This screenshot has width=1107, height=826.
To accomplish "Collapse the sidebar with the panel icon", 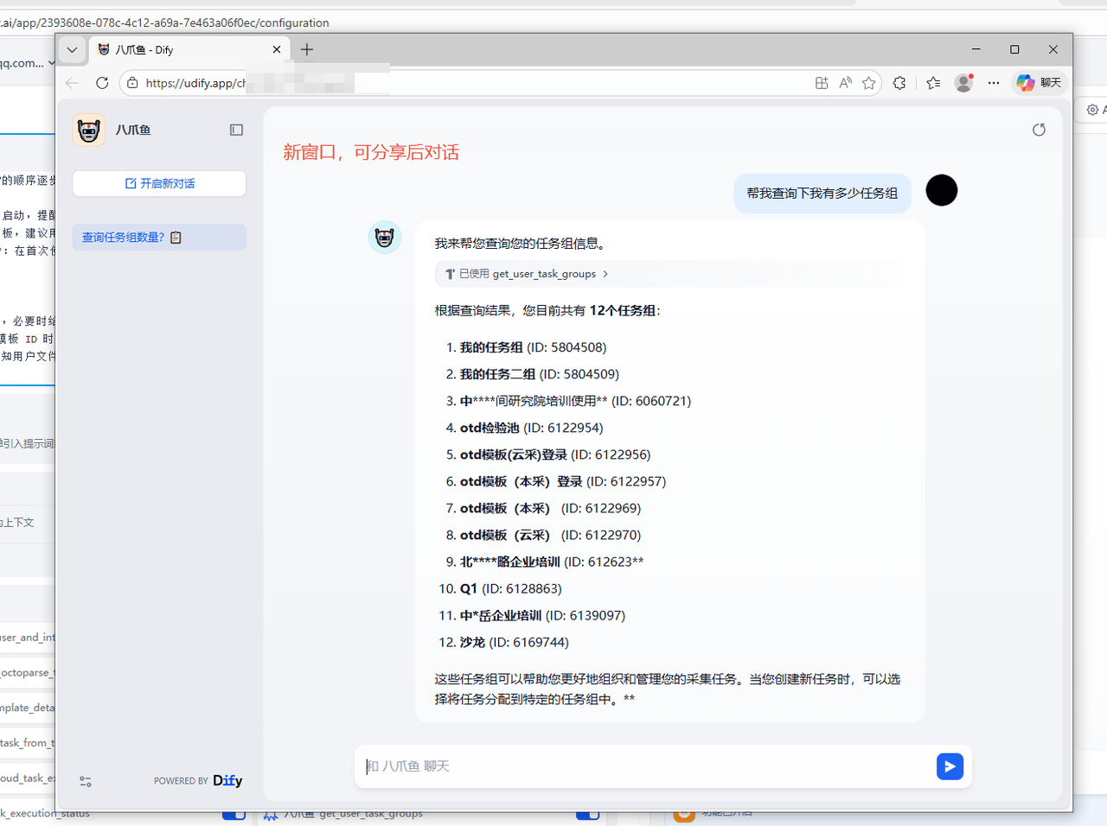I will tap(236, 130).
